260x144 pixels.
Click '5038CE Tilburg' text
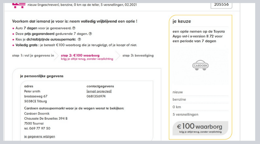click(x=36, y=101)
